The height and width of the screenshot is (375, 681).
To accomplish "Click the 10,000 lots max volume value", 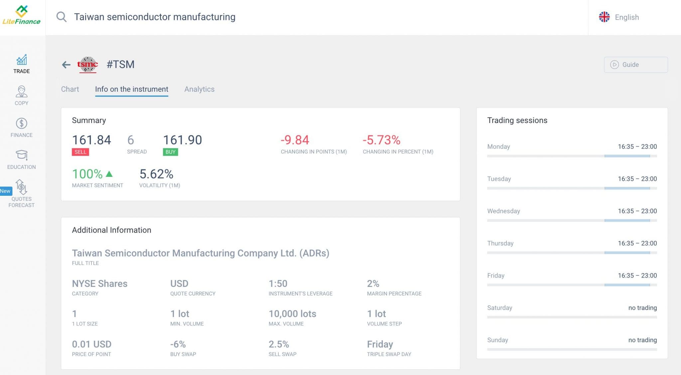I will (x=292, y=313).
